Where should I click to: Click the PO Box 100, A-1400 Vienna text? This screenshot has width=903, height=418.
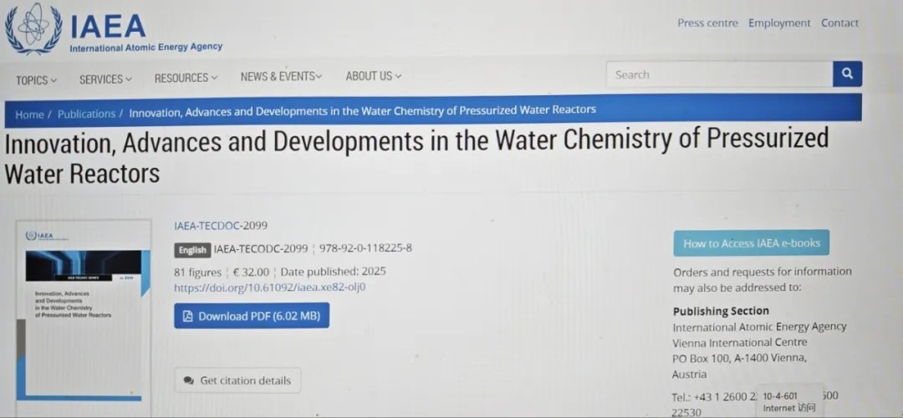pyautogui.click(x=740, y=358)
